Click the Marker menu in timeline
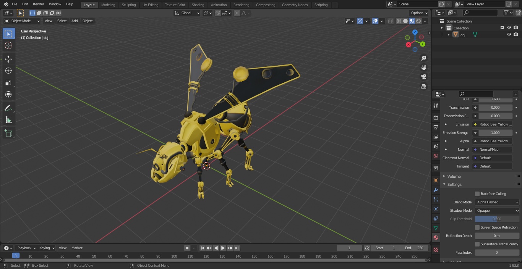 pos(77,248)
